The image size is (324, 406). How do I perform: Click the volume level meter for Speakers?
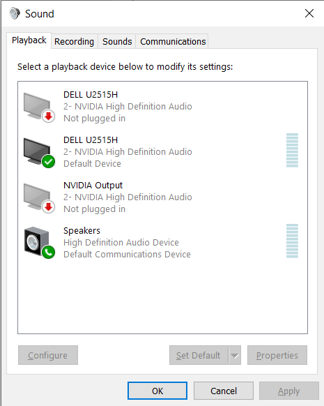click(292, 241)
